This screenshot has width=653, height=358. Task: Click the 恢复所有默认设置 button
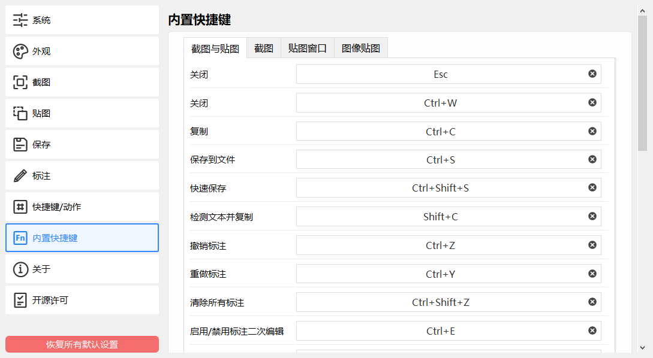click(x=82, y=344)
